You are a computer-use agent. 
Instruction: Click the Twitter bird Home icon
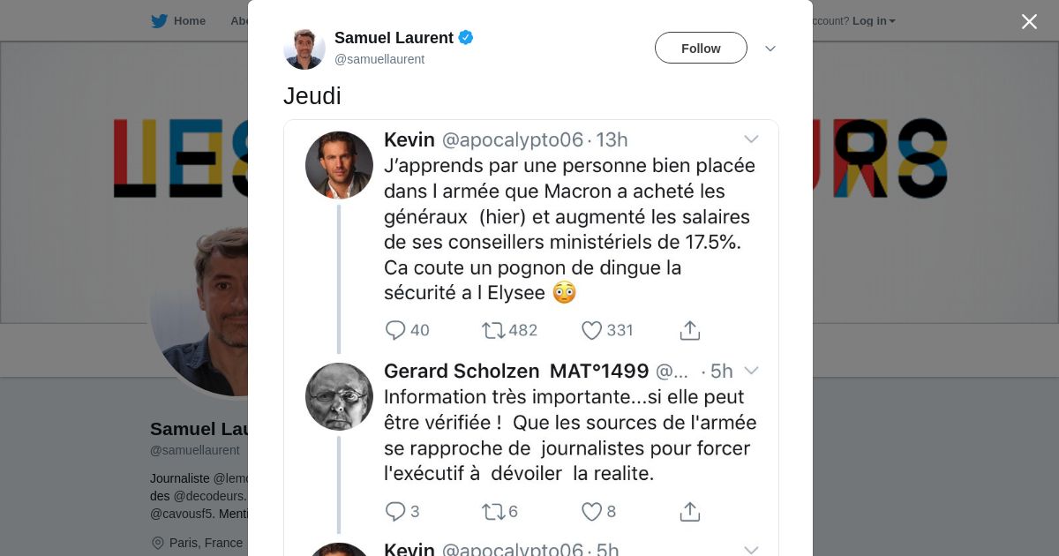click(x=159, y=21)
